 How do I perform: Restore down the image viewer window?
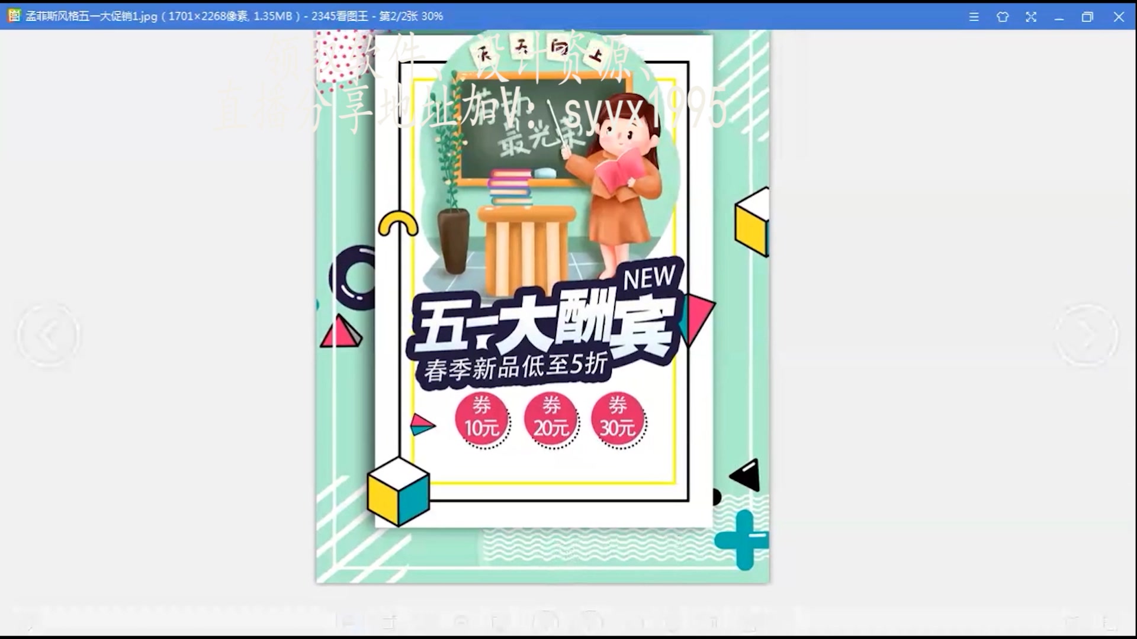coord(1087,17)
